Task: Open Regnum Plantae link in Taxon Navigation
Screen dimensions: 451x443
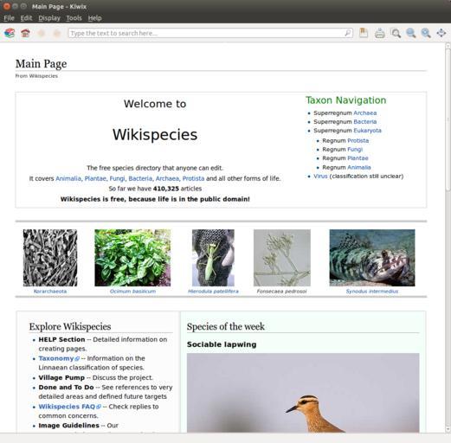Action: 358,158
